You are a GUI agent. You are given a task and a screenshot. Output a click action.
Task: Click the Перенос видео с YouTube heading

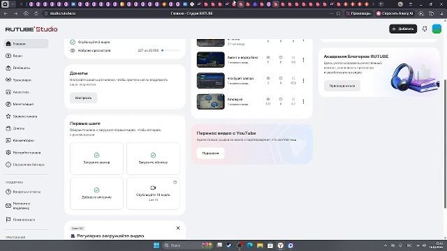(226, 133)
